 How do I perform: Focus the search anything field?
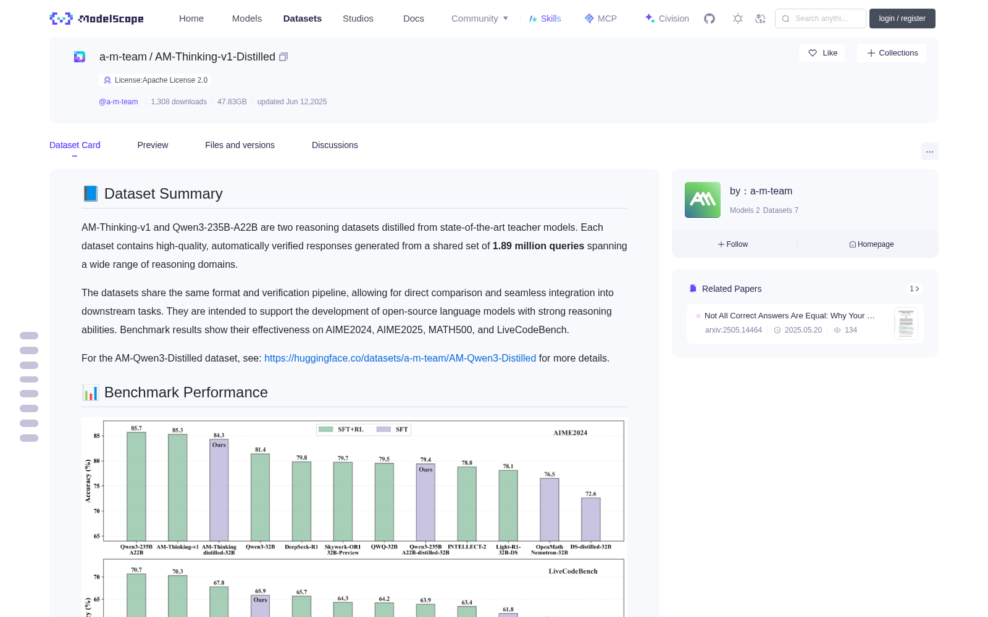[x=821, y=19]
